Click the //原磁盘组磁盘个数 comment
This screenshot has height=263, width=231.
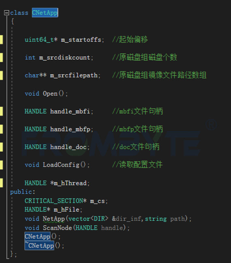point(145,57)
